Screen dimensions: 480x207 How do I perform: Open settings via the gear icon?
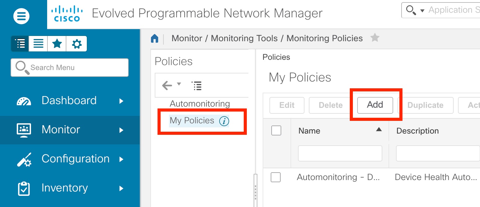76,43
